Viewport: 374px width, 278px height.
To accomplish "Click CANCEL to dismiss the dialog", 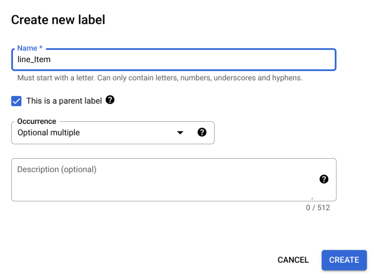I will pos(293,260).
